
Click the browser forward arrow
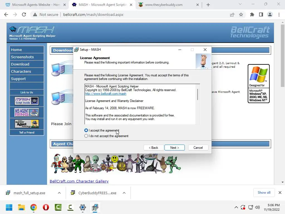click(x=15, y=14)
